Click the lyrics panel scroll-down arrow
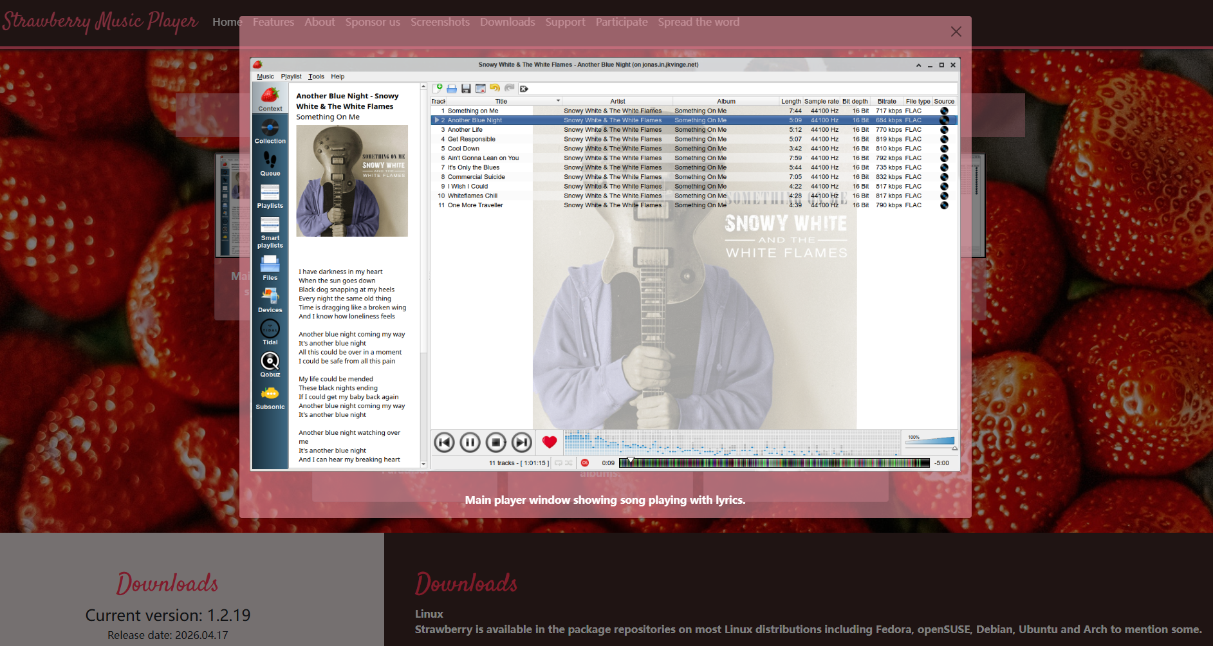 pyautogui.click(x=423, y=464)
